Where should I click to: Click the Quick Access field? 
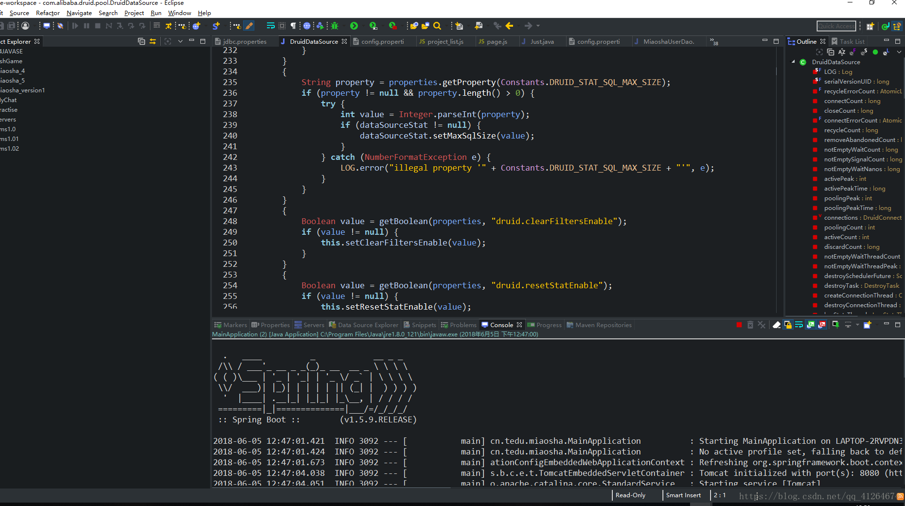pos(836,26)
